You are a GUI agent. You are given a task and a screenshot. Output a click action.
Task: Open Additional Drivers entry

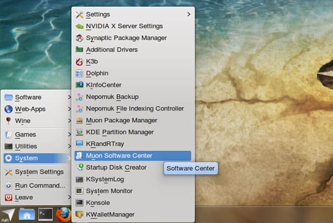pyautogui.click(x=133, y=50)
